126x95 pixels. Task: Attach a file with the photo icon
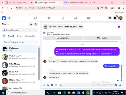(x=48, y=85)
